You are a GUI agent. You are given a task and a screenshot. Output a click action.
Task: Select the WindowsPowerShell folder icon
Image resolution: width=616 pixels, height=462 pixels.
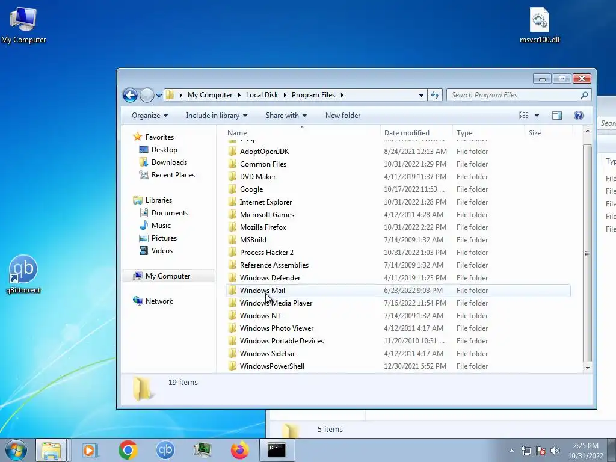233,366
